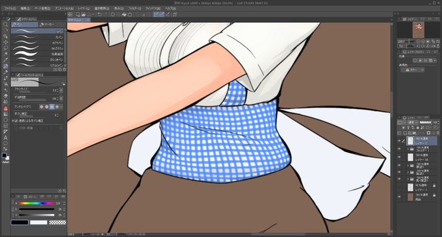Viewport: 442px width, 237px height.
Task: Expand the 手ブレ補正 options plus toggle
Action: coord(13,121)
